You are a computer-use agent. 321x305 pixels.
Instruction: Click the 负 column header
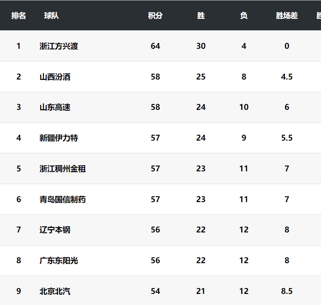tap(244, 16)
